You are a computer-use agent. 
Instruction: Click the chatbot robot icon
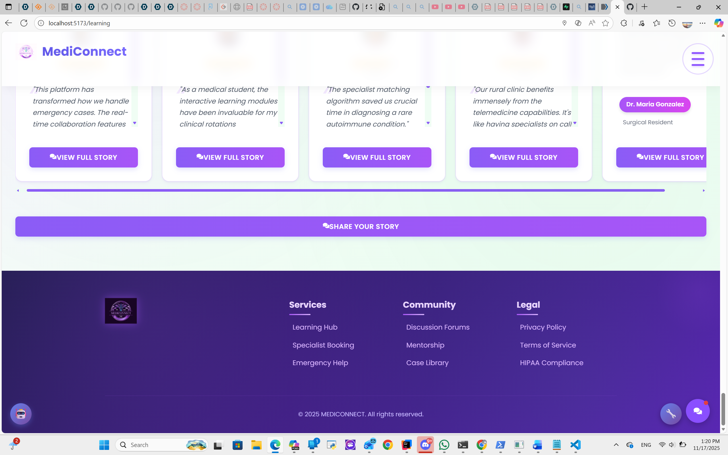tap(21, 414)
